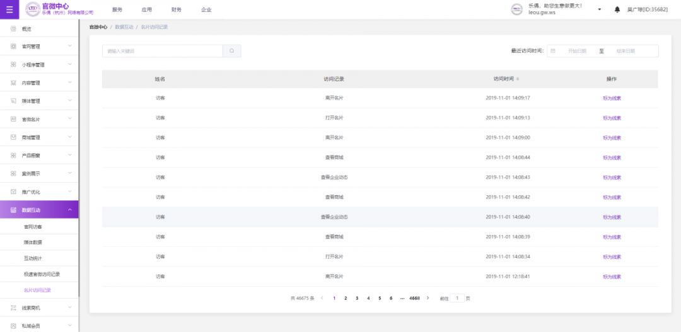Image resolution: width=681 pixels, height=332 pixels.
Task: Click the 访问时间 column sort icon
Action: (518, 79)
